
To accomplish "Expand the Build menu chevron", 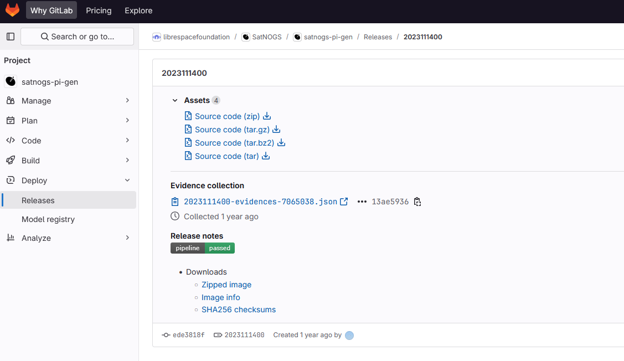I will (x=127, y=161).
